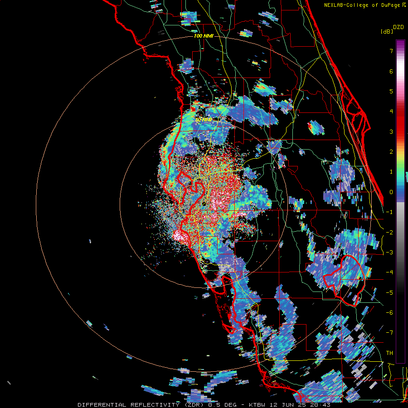408x408 pixels.
Task: Click the -6 tick label on the scale
Action: [x=389, y=313]
